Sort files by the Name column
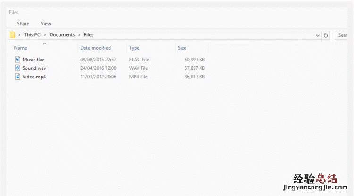 [x=21, y=48]
